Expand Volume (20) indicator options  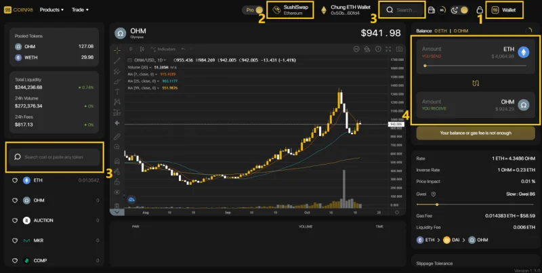point(151,67)
